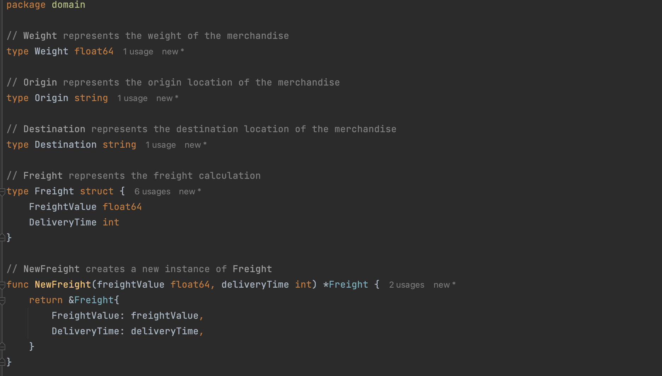Click the *Freight return type in function signature
The width and height of the screenshot is (662, 376).
(345, 284)
